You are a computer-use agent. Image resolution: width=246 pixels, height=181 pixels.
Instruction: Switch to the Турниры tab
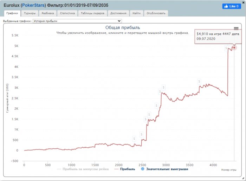30,13
